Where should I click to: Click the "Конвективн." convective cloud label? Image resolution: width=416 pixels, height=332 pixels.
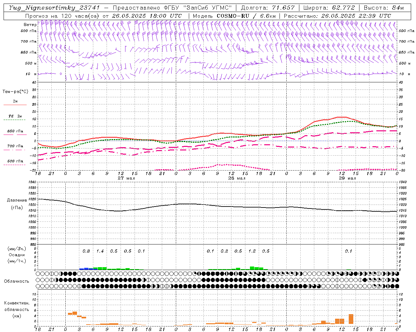point(17,303)
